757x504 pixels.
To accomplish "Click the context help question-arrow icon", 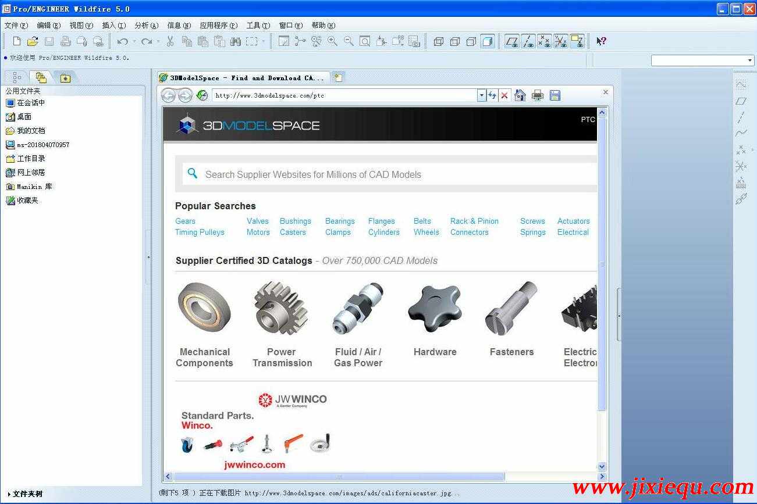I will 602,41.
